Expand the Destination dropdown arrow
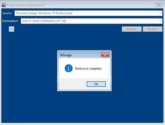Image resolution: width=165 pixels, height=125 pixels. coord(160,21)
